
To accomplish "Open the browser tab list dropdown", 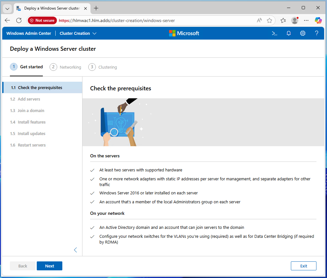I will click(8, 8).
